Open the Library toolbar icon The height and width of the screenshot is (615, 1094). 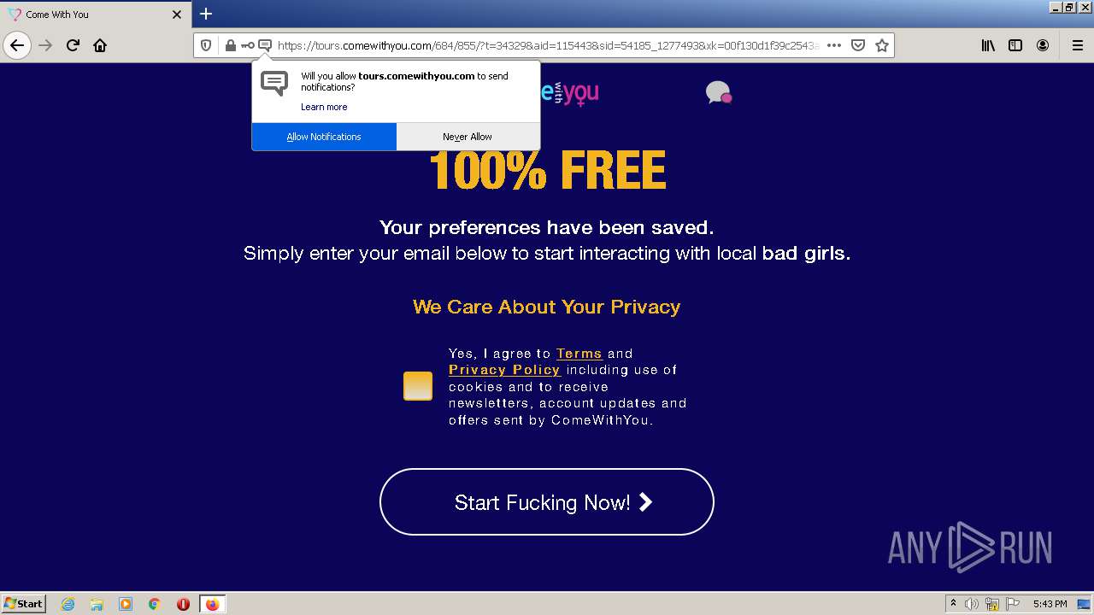(x=988, y=45)
